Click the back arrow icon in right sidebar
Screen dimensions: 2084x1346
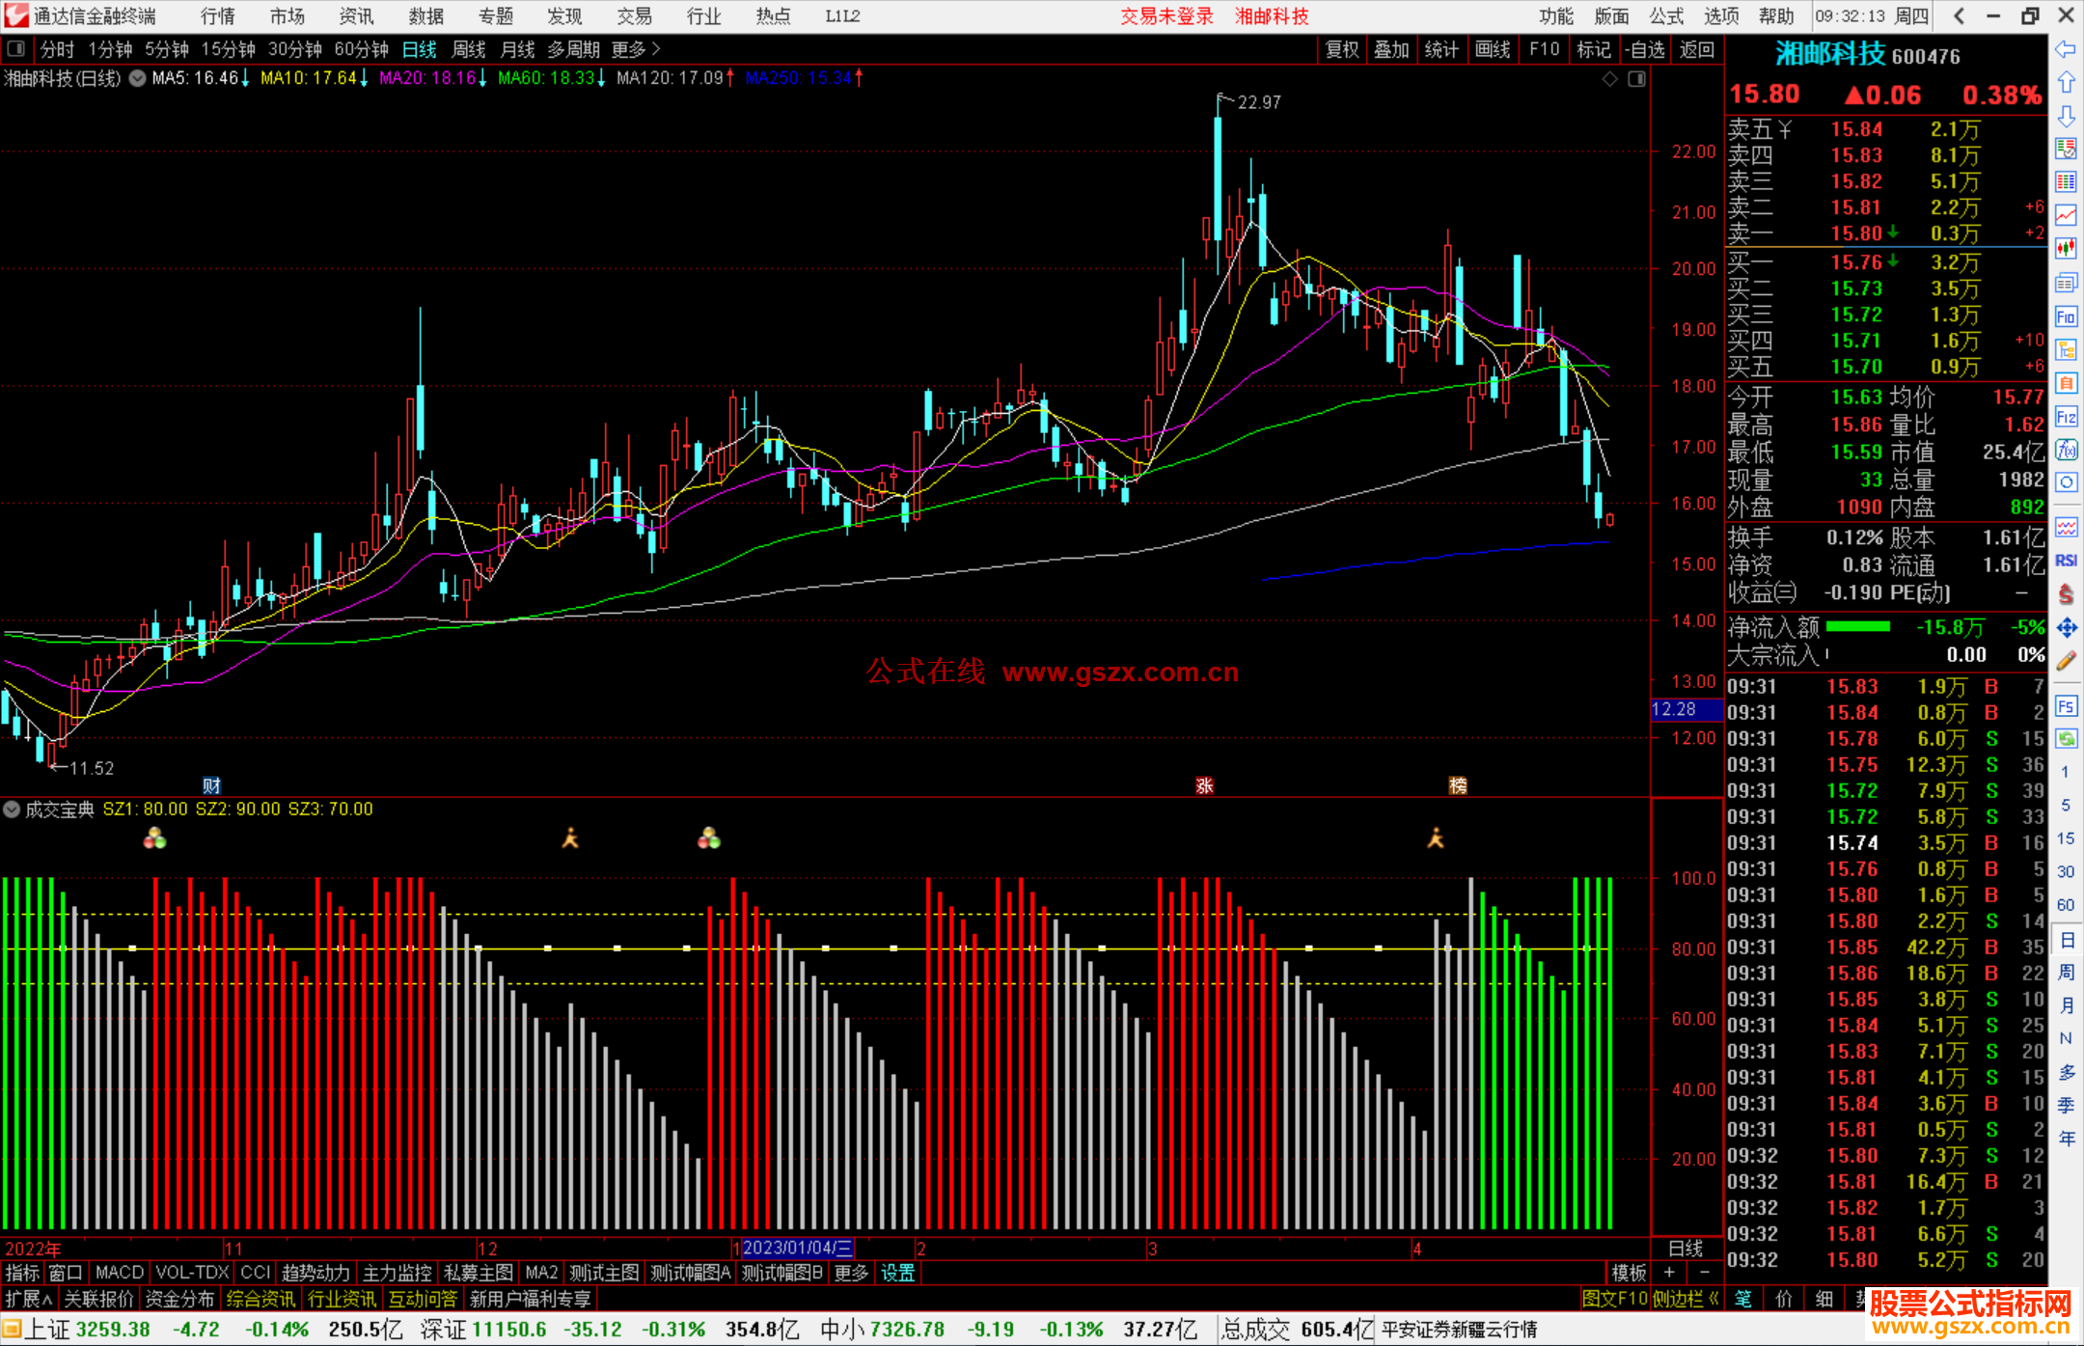[2066, 49]
